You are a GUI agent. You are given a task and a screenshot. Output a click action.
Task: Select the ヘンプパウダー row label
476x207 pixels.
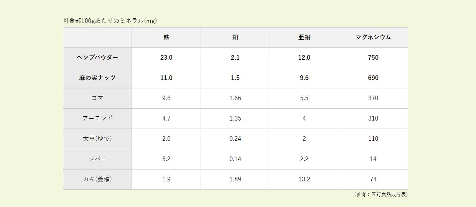coord(97,57)
